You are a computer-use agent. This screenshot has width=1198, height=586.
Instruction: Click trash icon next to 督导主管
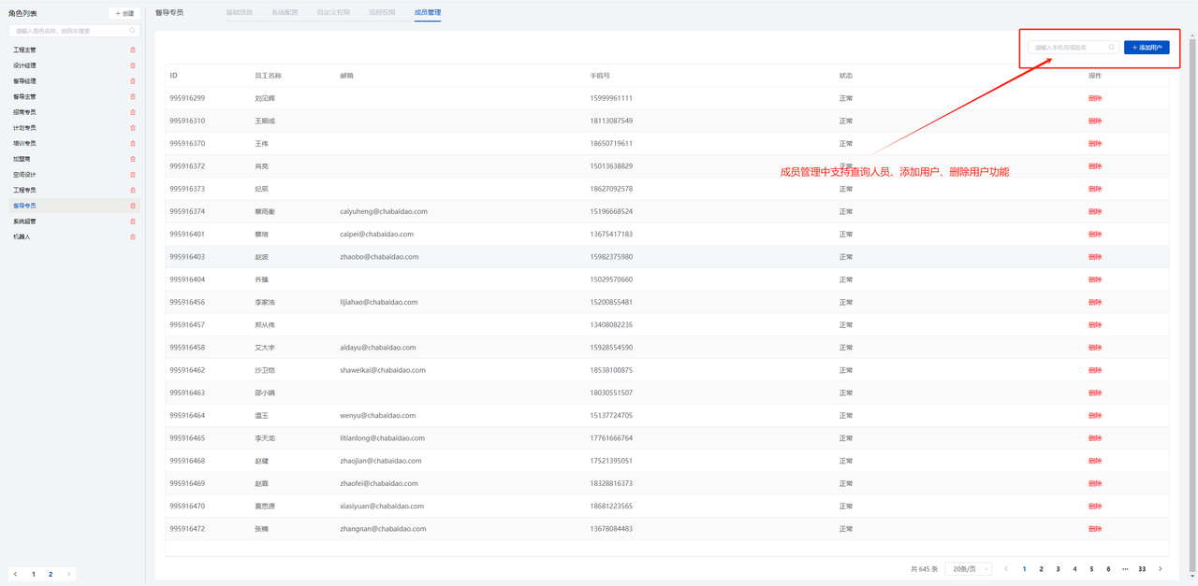click(133, 96)
